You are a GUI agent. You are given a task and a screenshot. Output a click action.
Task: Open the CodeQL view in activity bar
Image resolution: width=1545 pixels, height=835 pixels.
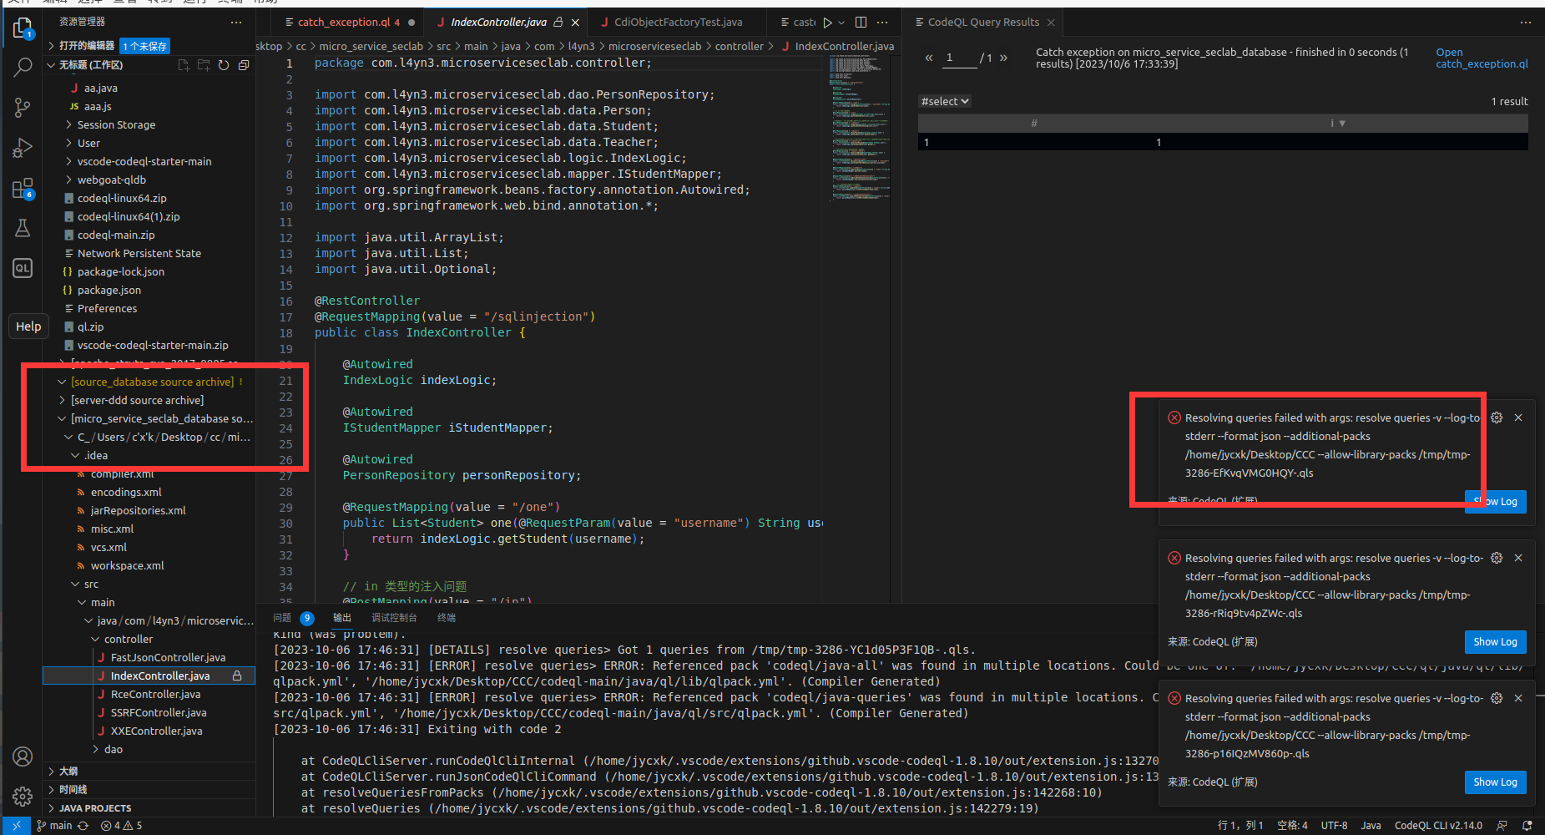click(x=23, y=268)
